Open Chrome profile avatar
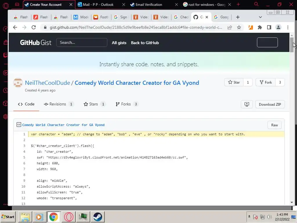 (x=278, y=28)
